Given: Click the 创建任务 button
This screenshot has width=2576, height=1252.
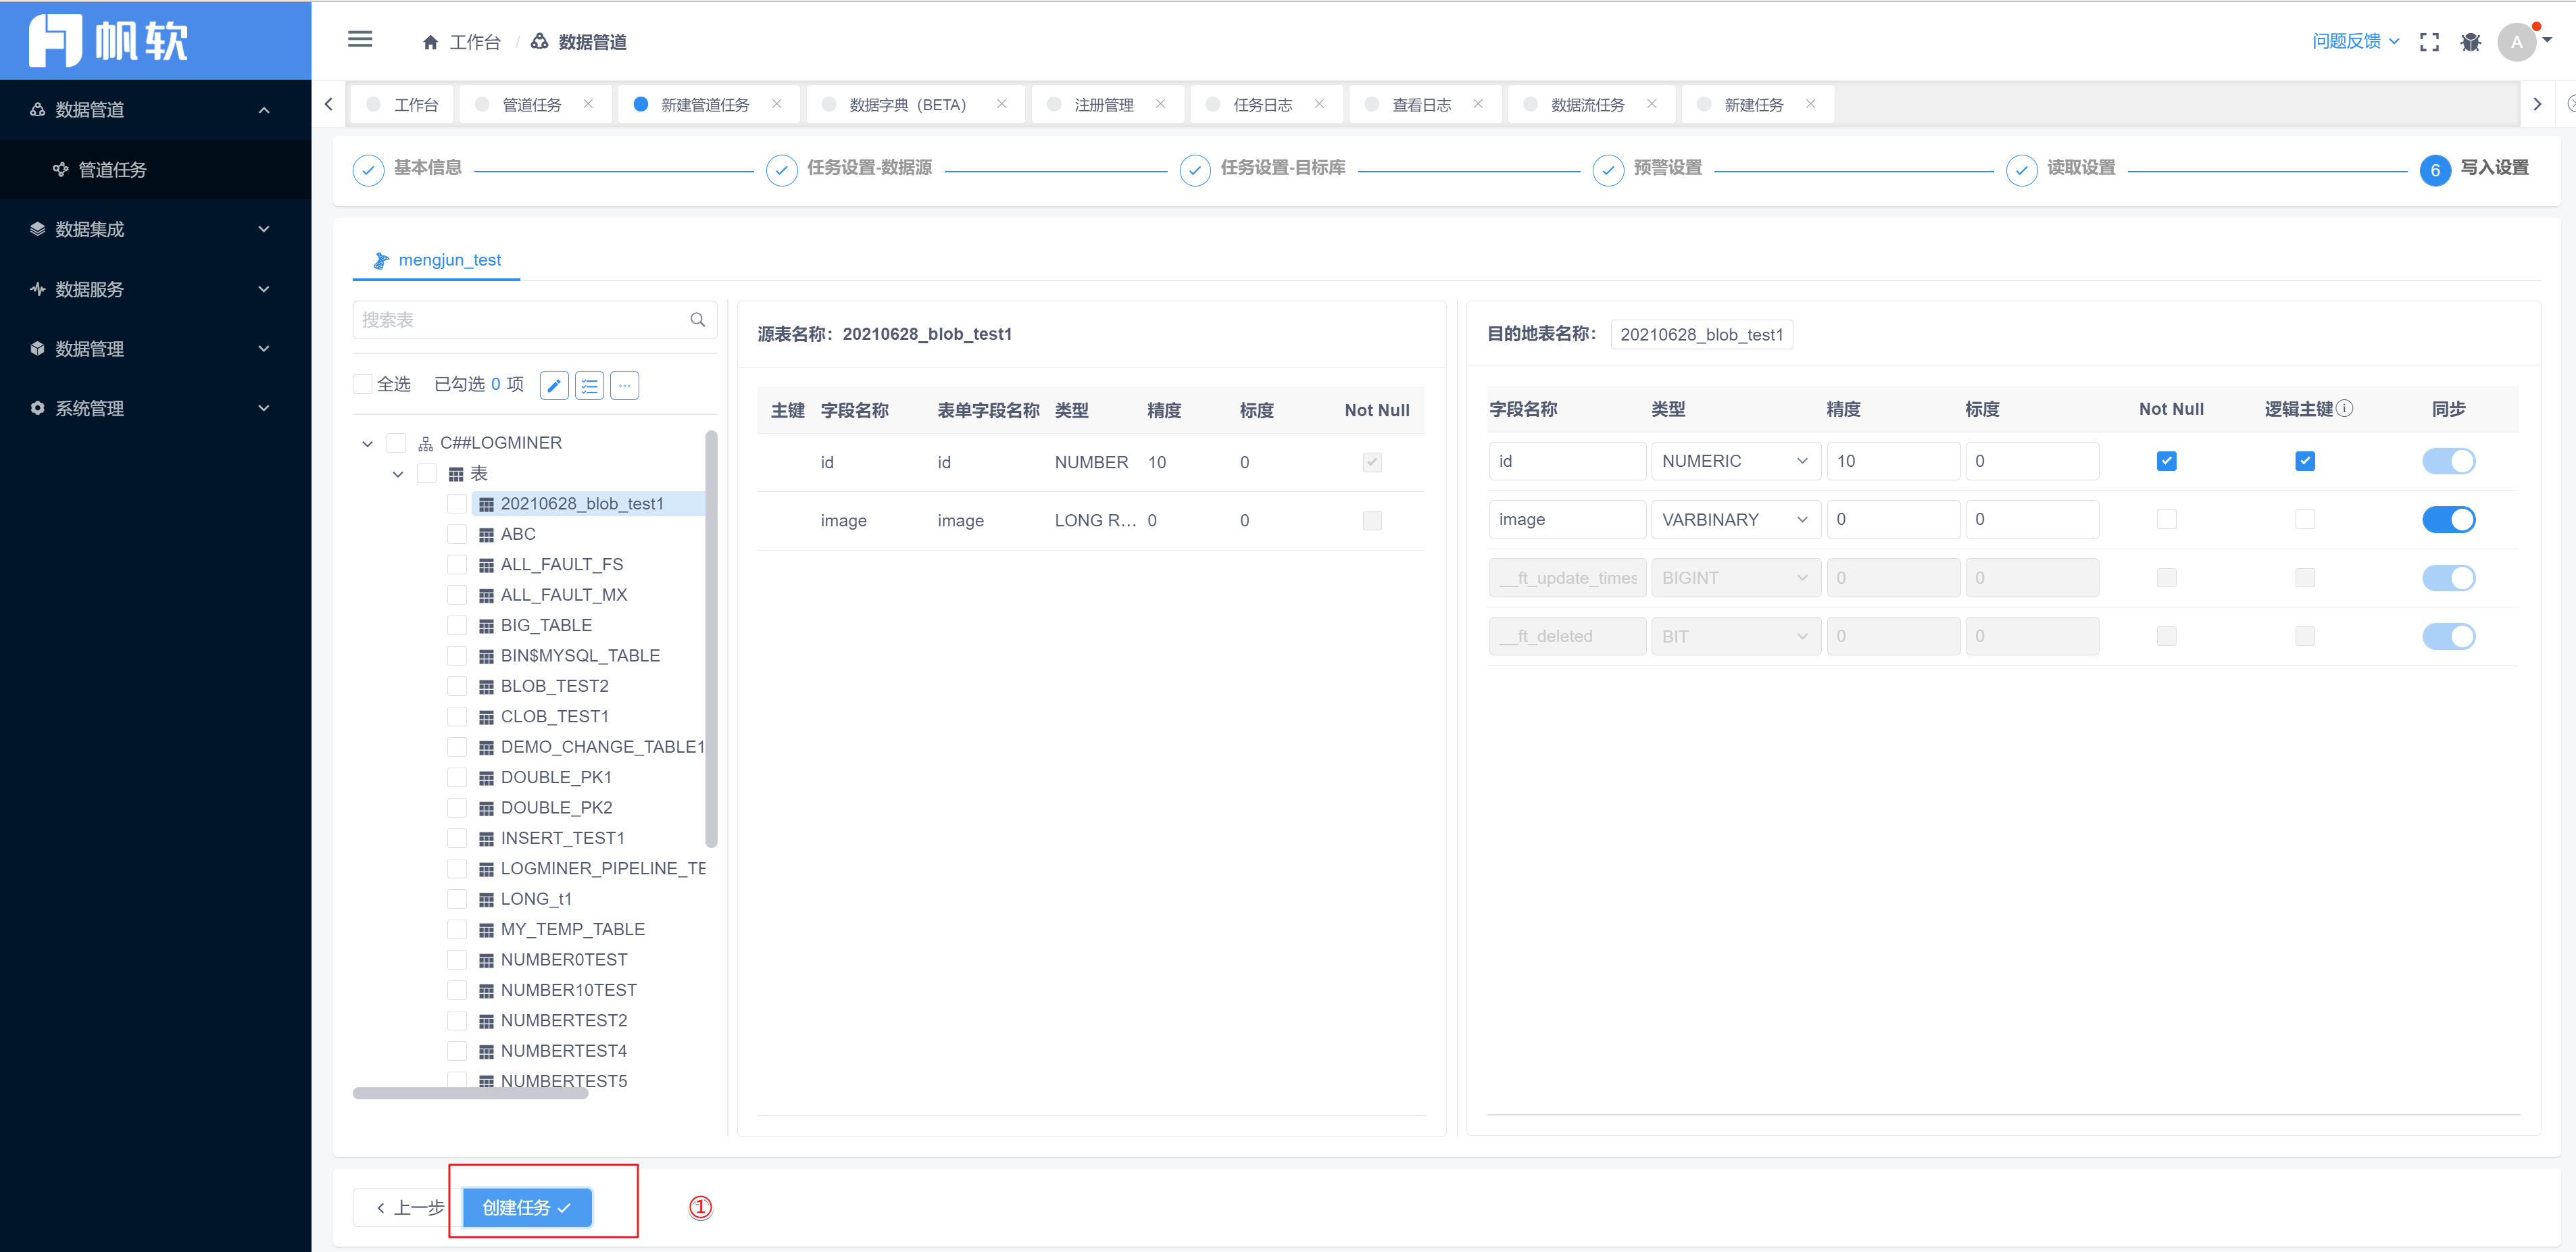Looking at the screenshot, I should pos(526,1207).
